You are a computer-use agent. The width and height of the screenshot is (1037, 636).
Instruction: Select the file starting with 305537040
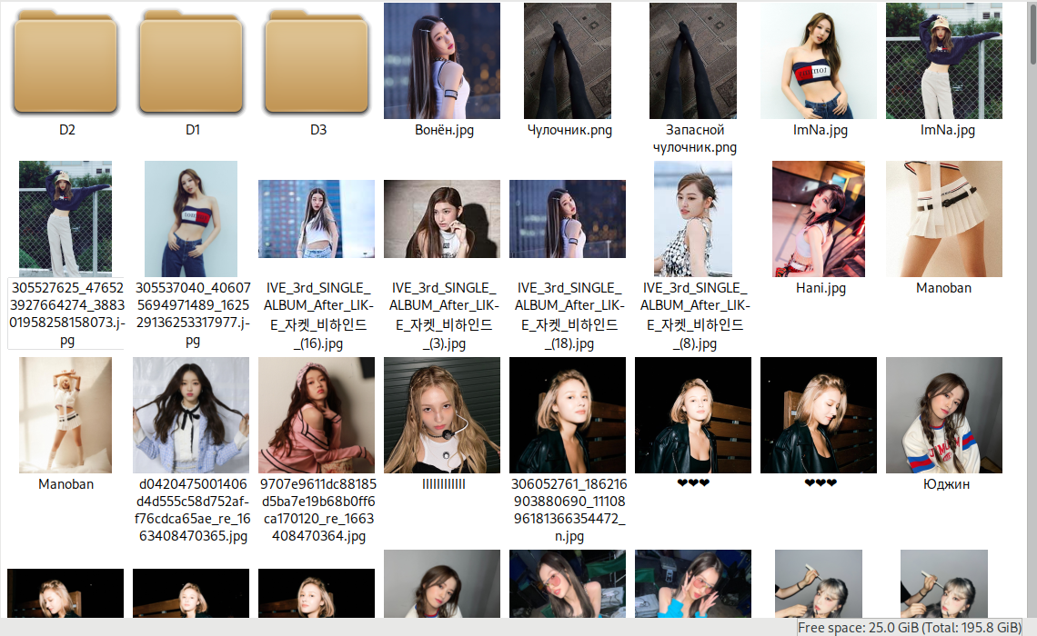coord(191,219)
